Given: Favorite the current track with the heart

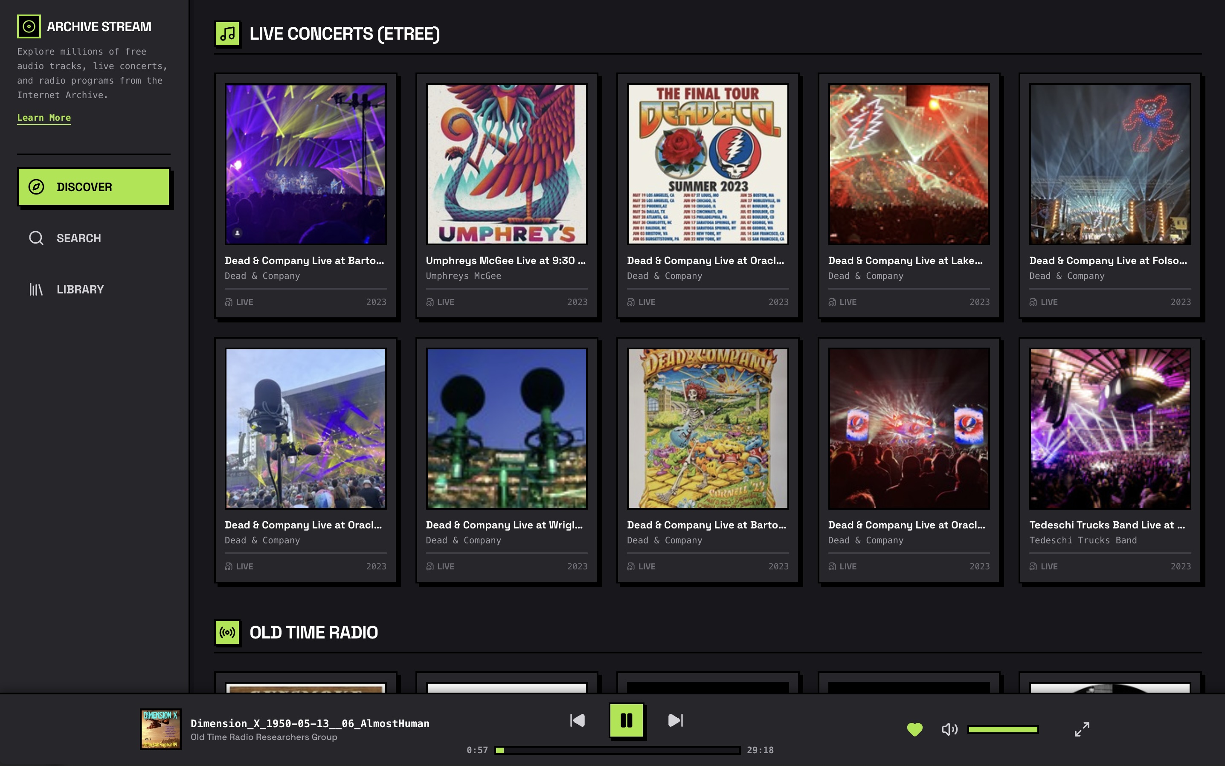Looking at the screenshot, I should [914, 729].
